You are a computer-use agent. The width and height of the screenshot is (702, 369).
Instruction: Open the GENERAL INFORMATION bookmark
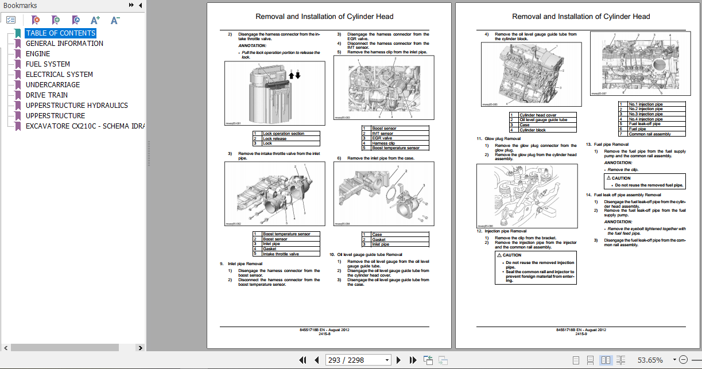point(64,44)
